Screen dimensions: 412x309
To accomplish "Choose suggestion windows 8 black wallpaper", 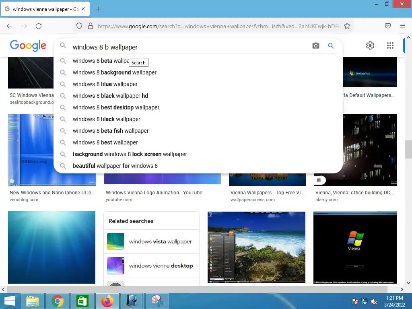I will tap(198, 119).
